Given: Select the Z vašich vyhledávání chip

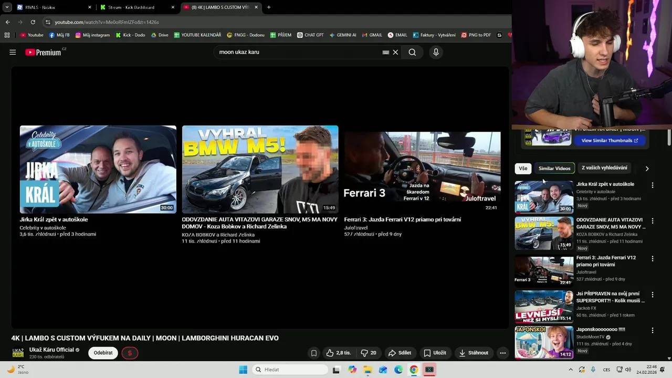Looking at the screenshot, I should coord(604,168).
